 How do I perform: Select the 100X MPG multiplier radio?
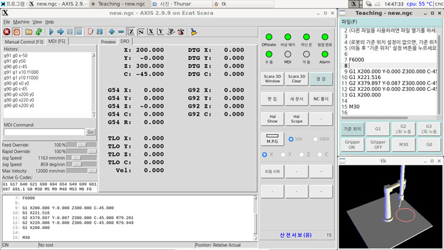point(315,139)
